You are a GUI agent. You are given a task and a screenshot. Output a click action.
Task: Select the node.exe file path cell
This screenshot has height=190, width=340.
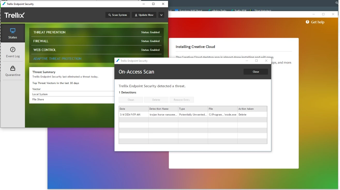click(x=223, y=115)
